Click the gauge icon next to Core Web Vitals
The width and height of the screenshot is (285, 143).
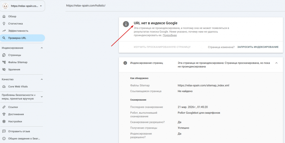(x=4, y=87)
